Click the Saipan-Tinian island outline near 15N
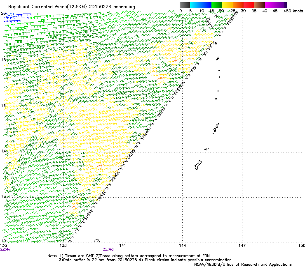Screen dimensions: 305x267 pyautogui.click(x=216, y=128)
